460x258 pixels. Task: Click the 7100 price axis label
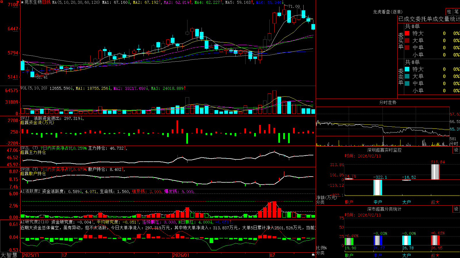(x=13, y=5)
